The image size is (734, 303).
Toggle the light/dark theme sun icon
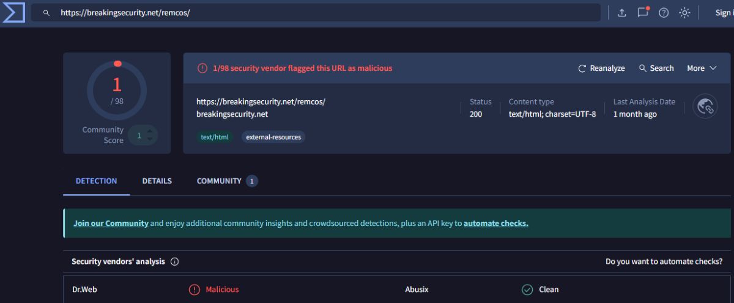point(684,13)
